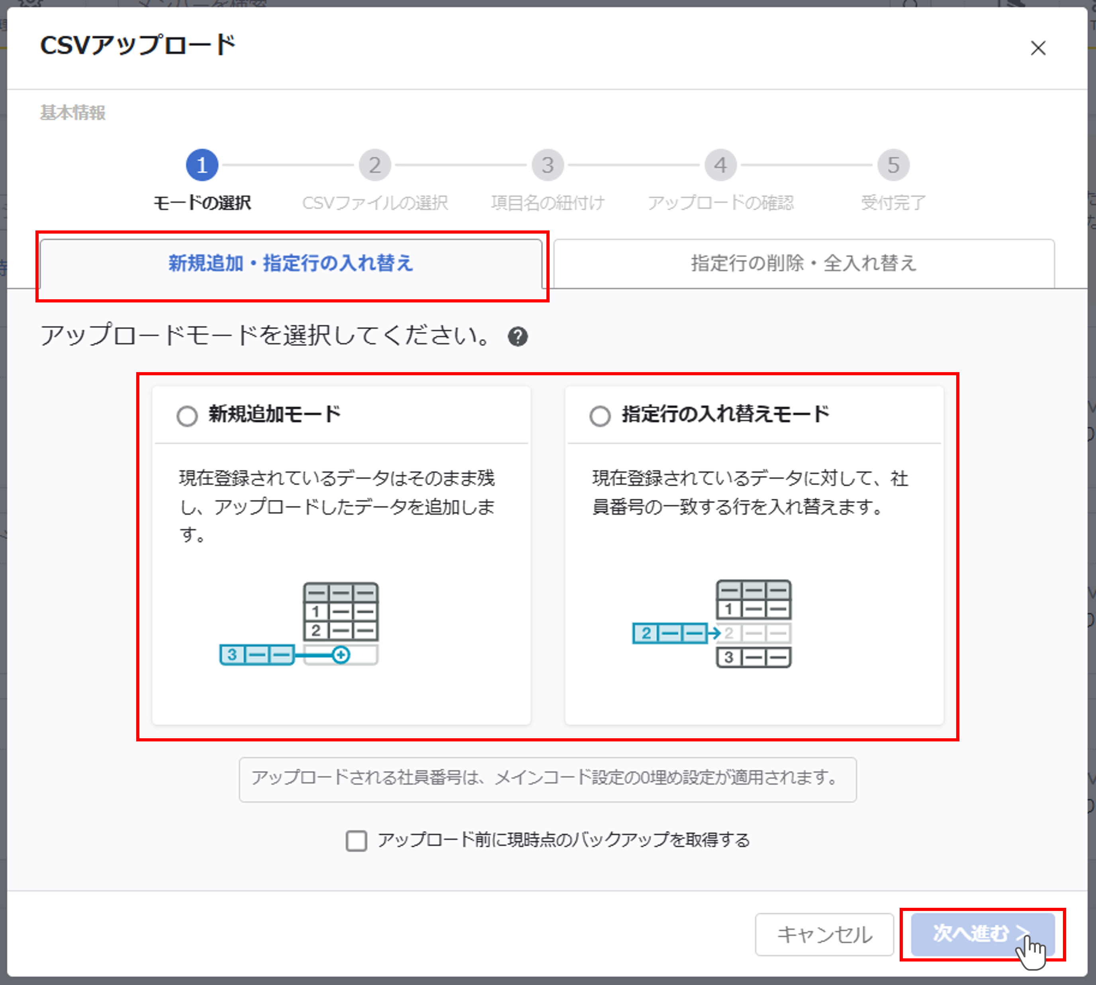Click step 4 アップロードの確認 circle indicator
The image size is (1096, 985).
point(720,165)
